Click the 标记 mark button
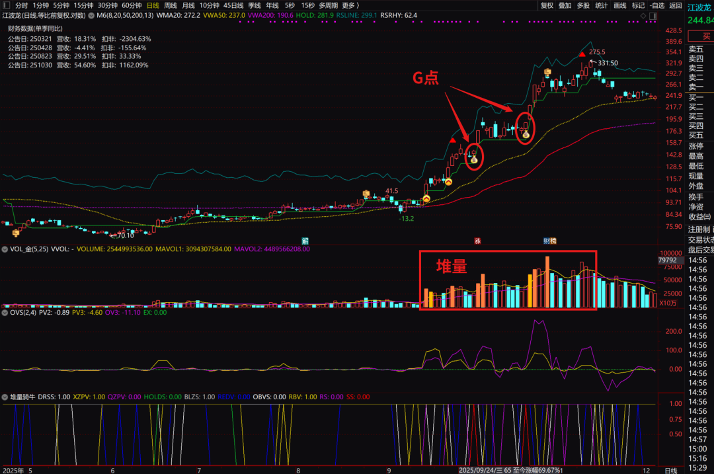Screen dimensions: 714x474 [x=638, y=5]
